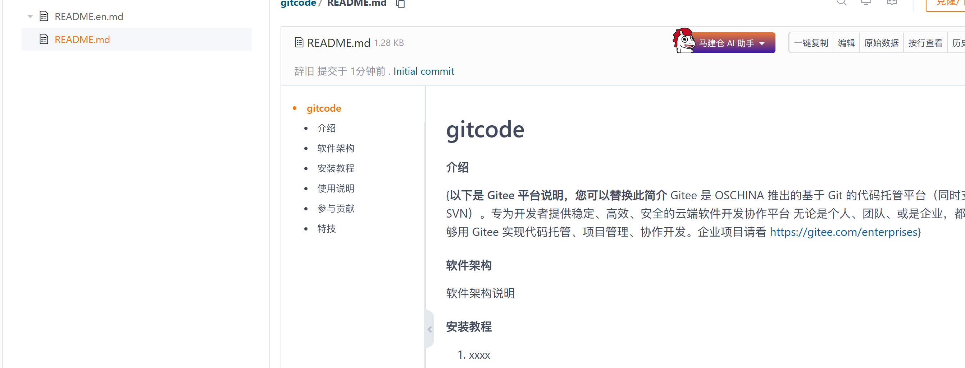Image resolution: width=965 pixels, height=368 pixels.
Task: Click the file icon of README.en.md
Action: point(44,17)
